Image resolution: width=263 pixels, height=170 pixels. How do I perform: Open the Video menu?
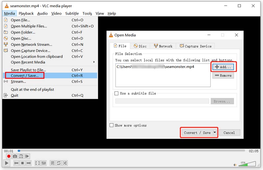click(x=56, y=13)
